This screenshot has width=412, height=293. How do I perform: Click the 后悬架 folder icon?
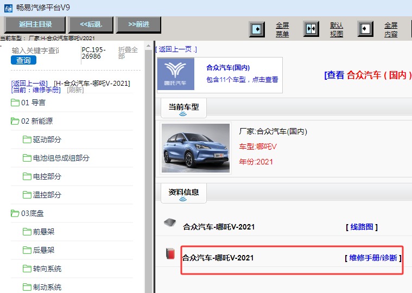(27, 250)
